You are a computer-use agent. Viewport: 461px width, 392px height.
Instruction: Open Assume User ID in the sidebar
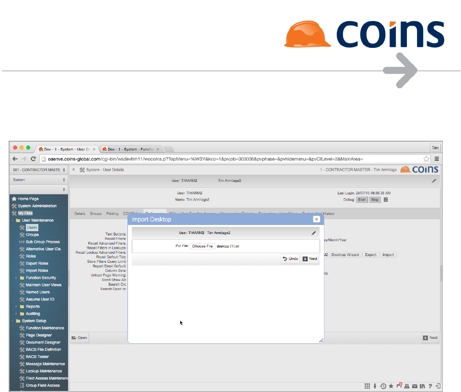pos(40,300)
